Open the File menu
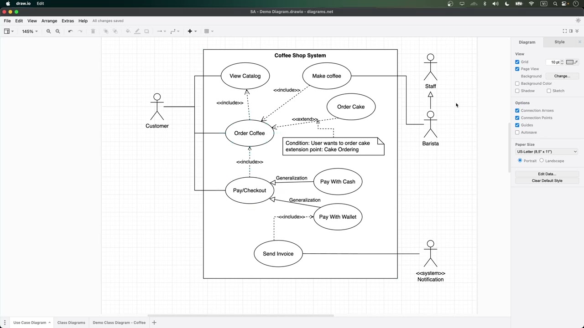Image resolution: width=584 pixels, height=328 pixels. tap(7, 21)
